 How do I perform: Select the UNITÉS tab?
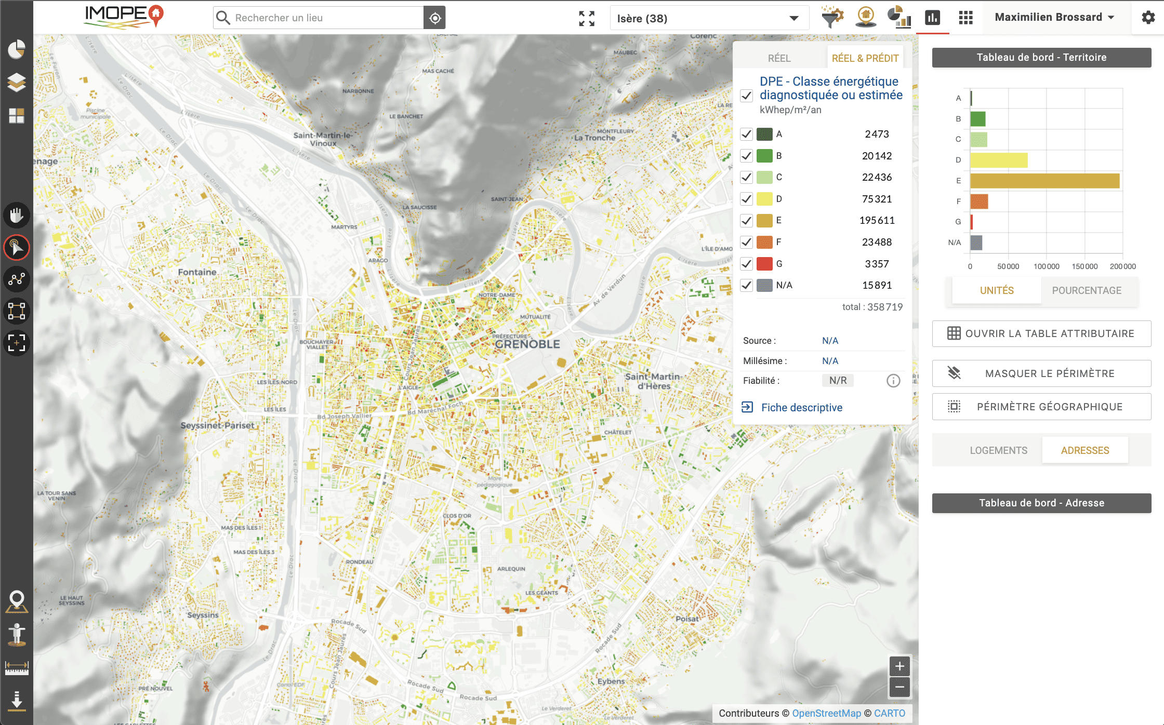click(997, 290)
